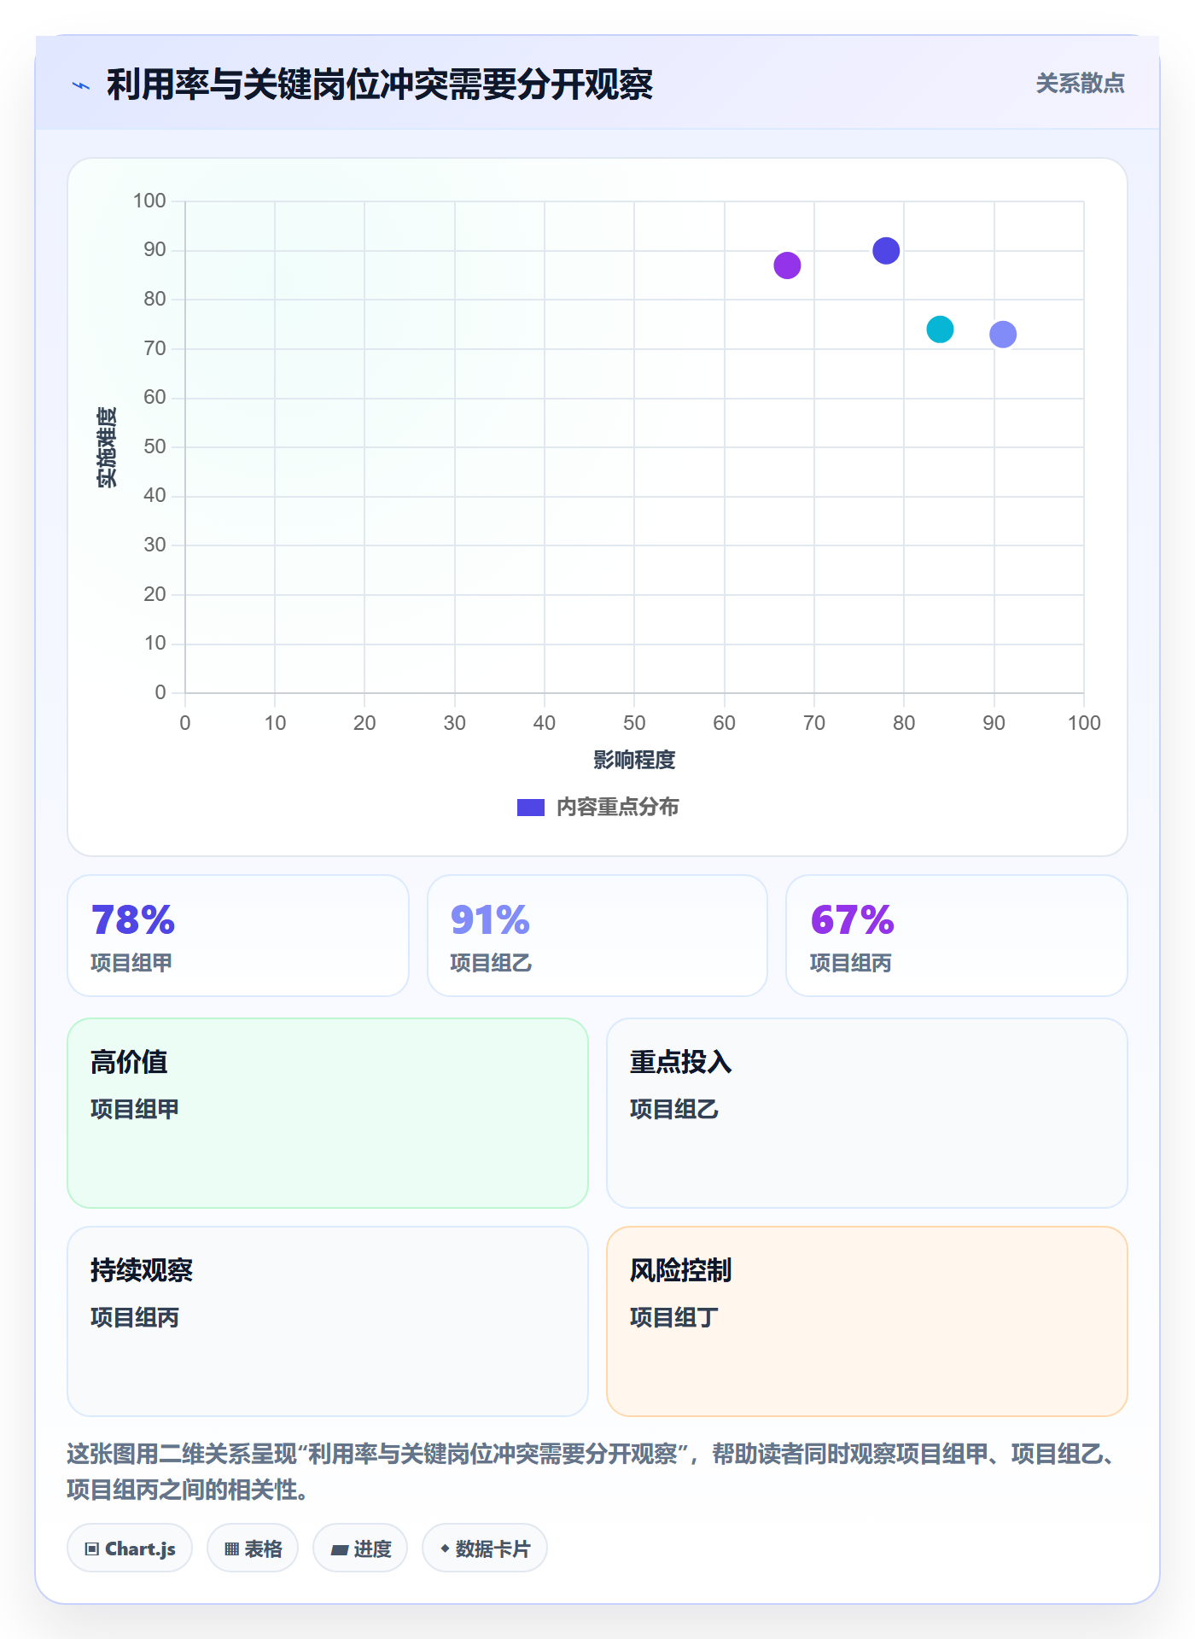Click the 表格 tag chip
Screen dimensions: 1195x1639
253,1549
